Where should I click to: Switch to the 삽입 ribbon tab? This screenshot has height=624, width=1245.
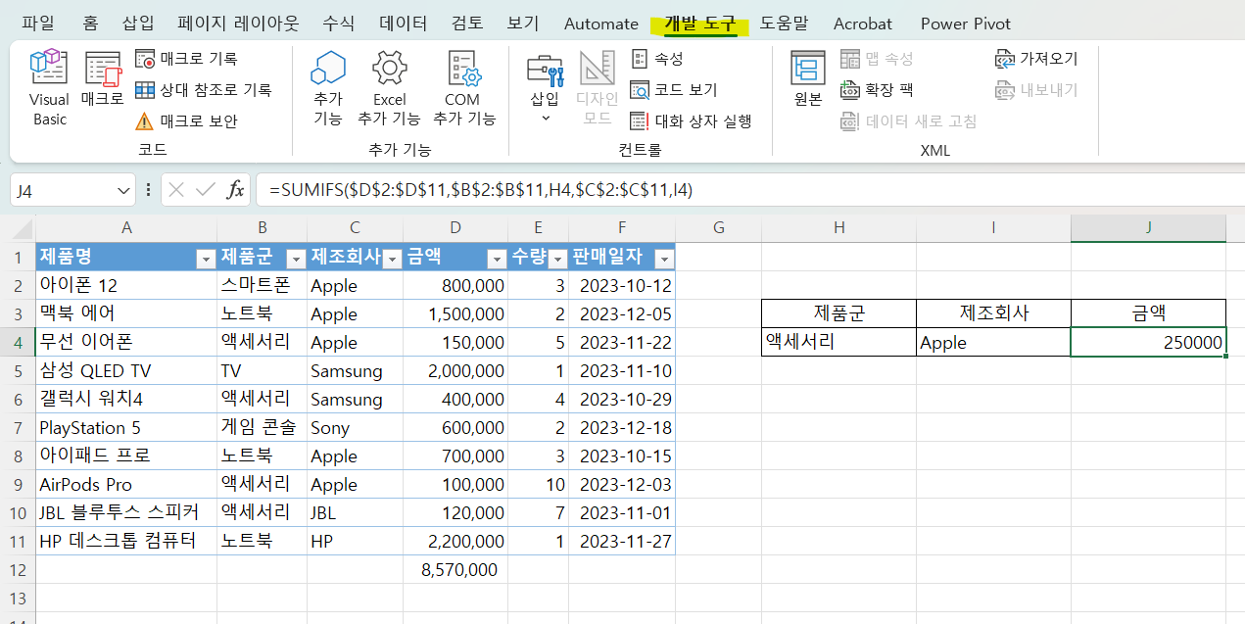(x=138, y=23)
